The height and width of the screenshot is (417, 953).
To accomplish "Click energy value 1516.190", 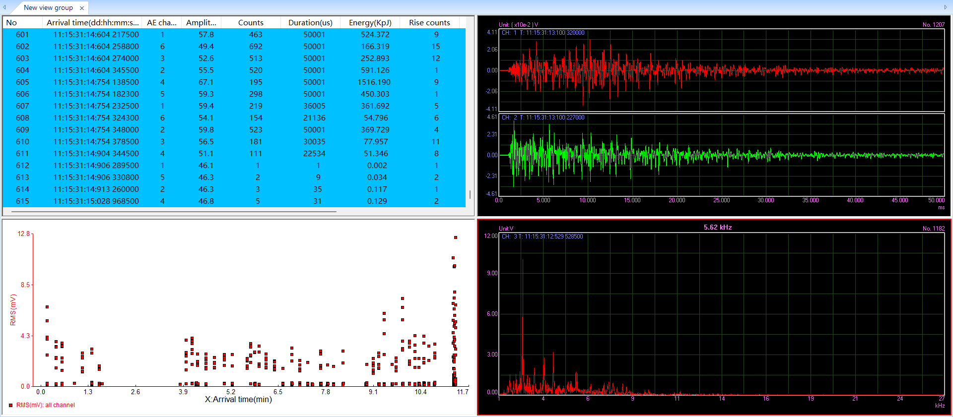I will [x=374, y=82].
